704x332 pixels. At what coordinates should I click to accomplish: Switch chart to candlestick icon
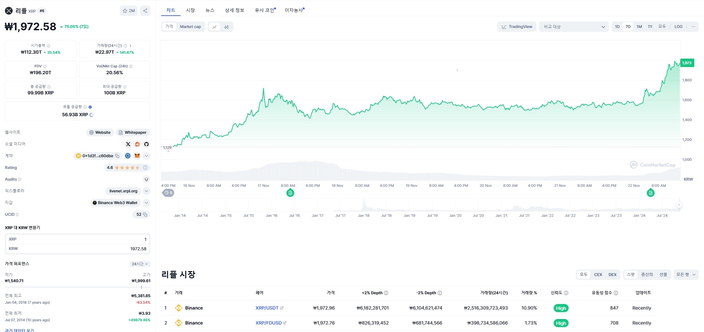click(x=227, y=27)
